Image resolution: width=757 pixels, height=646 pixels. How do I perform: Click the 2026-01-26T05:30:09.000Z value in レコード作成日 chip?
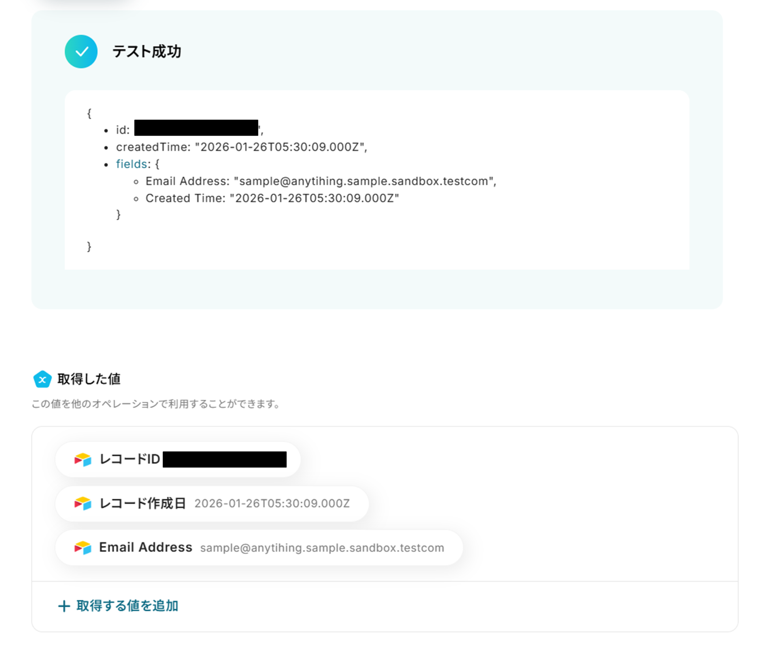tap(272, 503)
